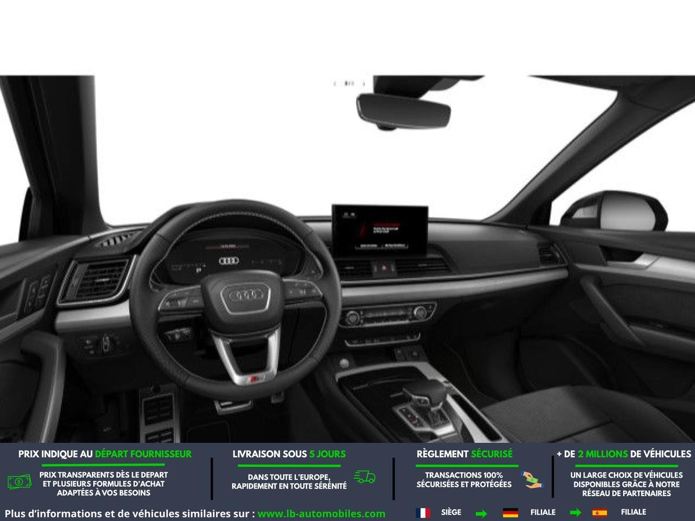Click the headlight control switch left of the steering wheel

pos(106,344)
